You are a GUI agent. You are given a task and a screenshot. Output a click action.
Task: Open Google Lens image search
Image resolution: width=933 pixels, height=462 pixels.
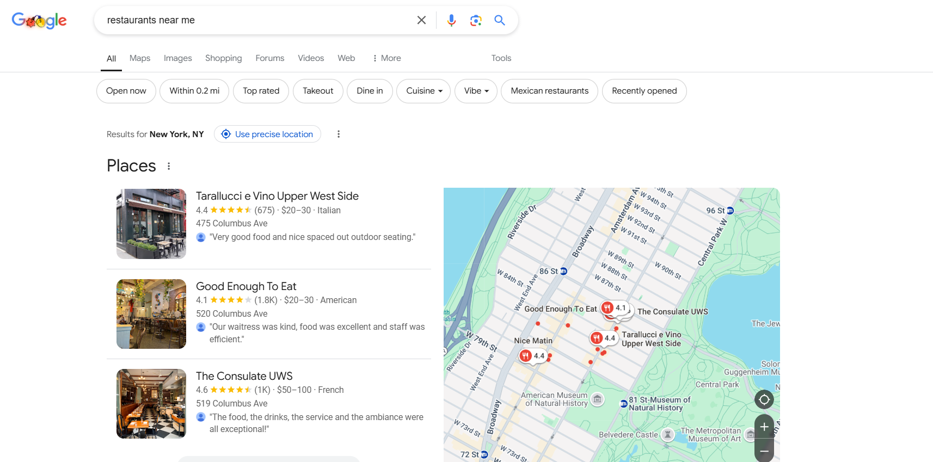476,20
